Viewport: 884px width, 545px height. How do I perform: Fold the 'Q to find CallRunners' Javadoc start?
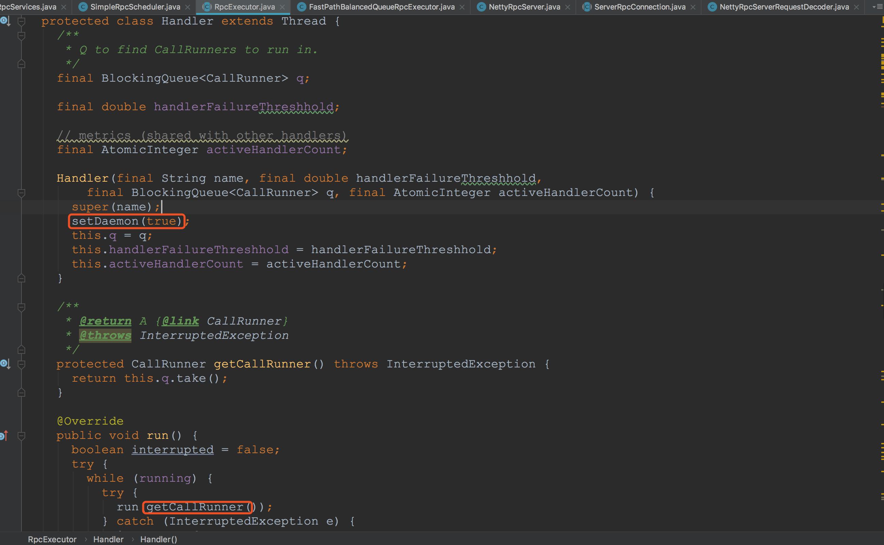(x=21, y=36)
